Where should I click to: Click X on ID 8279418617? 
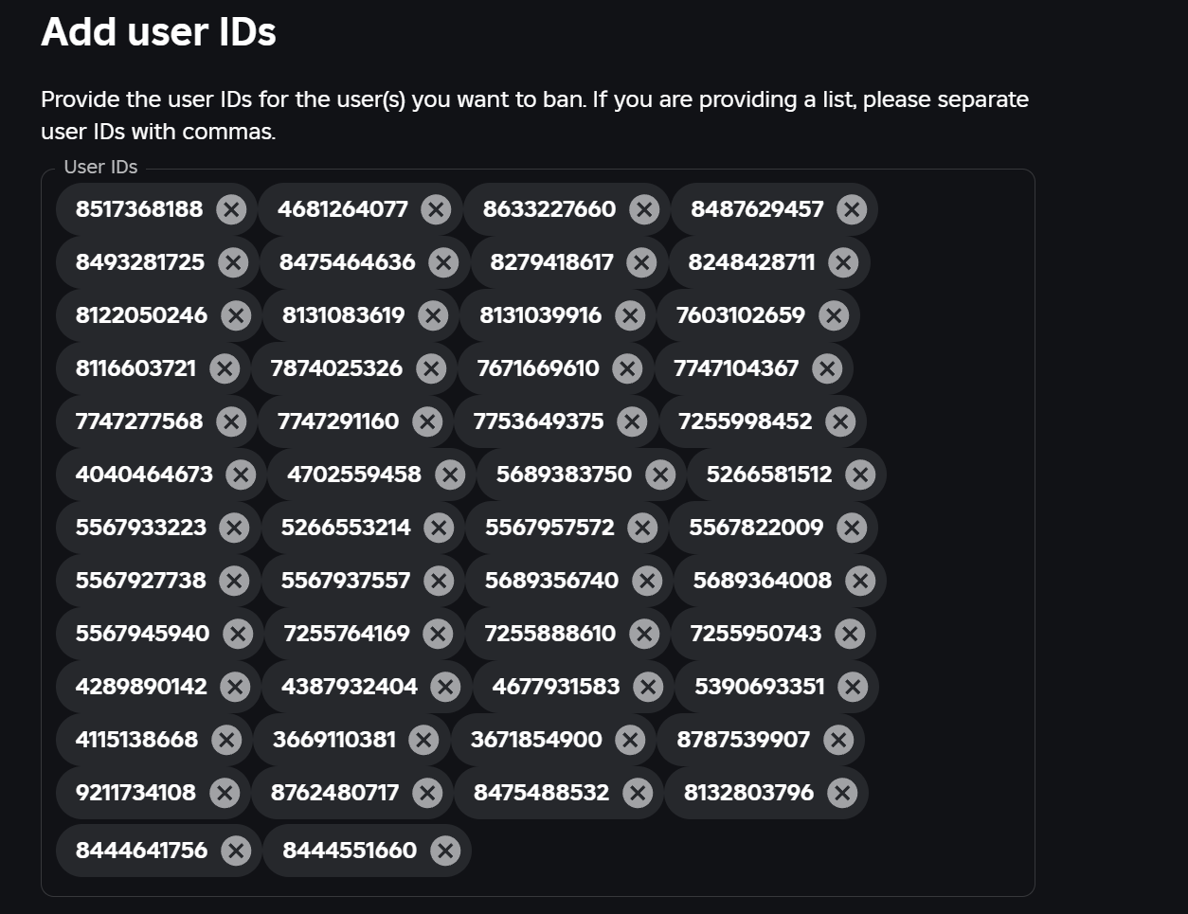[x=641, y=262]
